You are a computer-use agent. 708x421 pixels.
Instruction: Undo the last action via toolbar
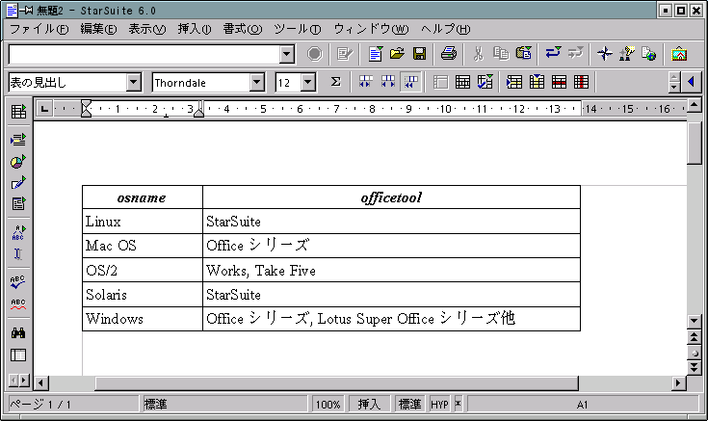tap(553, 54)
